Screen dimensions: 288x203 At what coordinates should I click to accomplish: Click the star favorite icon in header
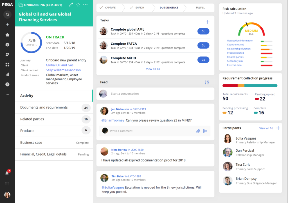(x=78, y=4)
